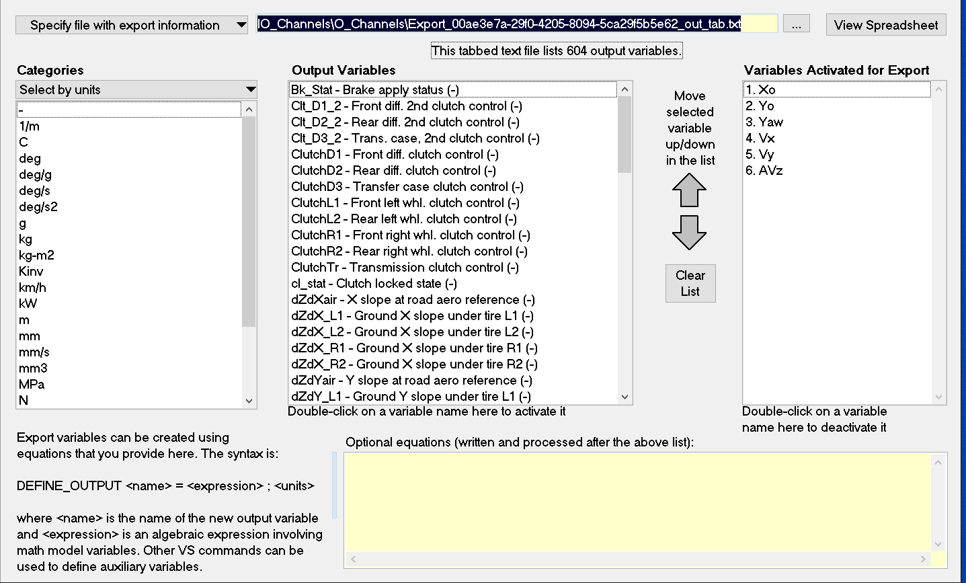Image resolution: width=966 pixels, height=583 pixels.
Task: Open the View Spreadsheet button
Action: click(886, 25)
